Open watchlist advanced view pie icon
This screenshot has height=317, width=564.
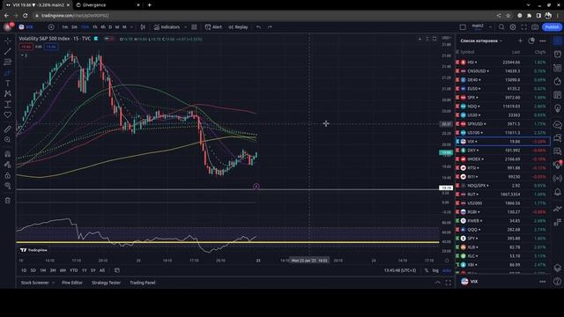tap(531, 41)
